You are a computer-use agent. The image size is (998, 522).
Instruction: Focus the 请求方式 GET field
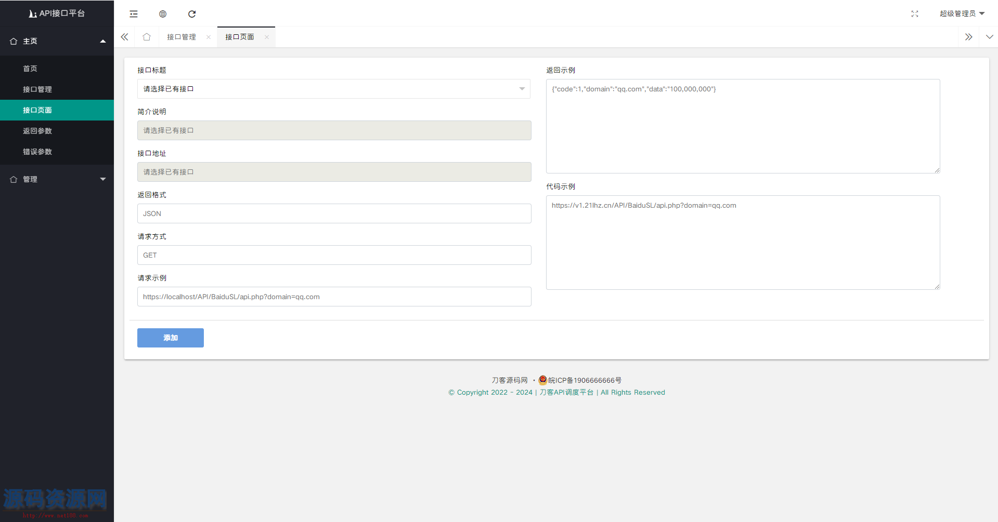[334, 255]
